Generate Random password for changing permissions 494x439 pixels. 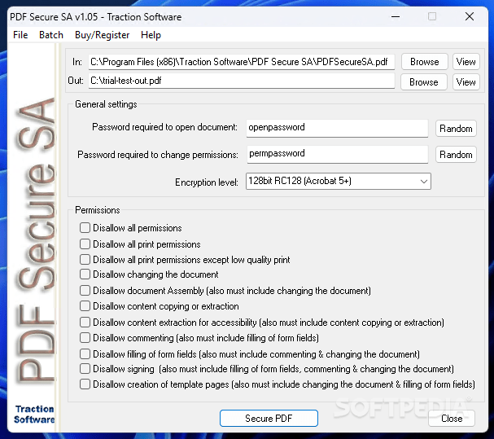pos(456,155)
